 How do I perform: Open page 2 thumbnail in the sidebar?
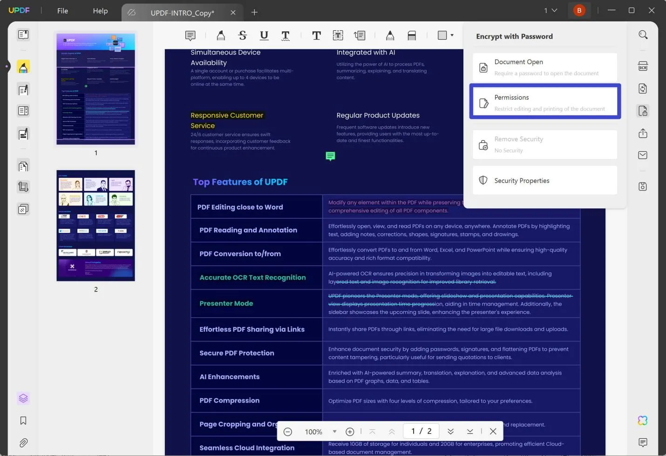tap(95, 225)
